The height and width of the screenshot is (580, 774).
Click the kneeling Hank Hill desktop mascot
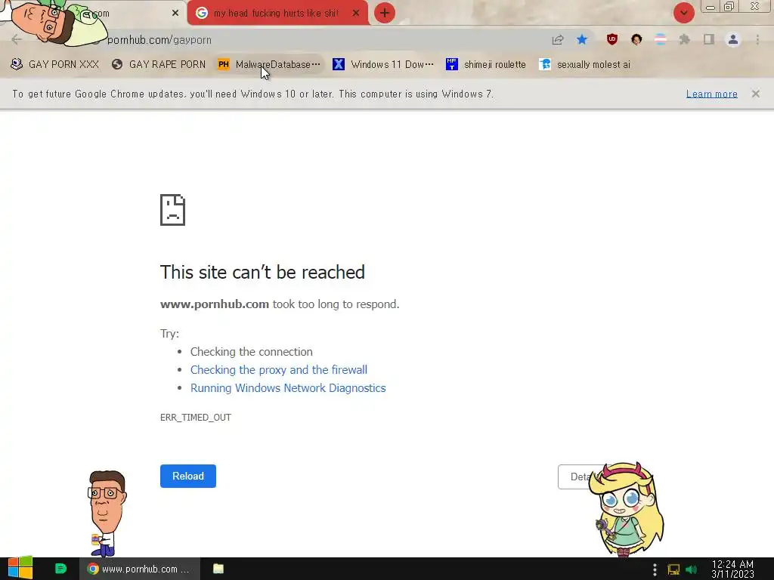pos(106,513)
